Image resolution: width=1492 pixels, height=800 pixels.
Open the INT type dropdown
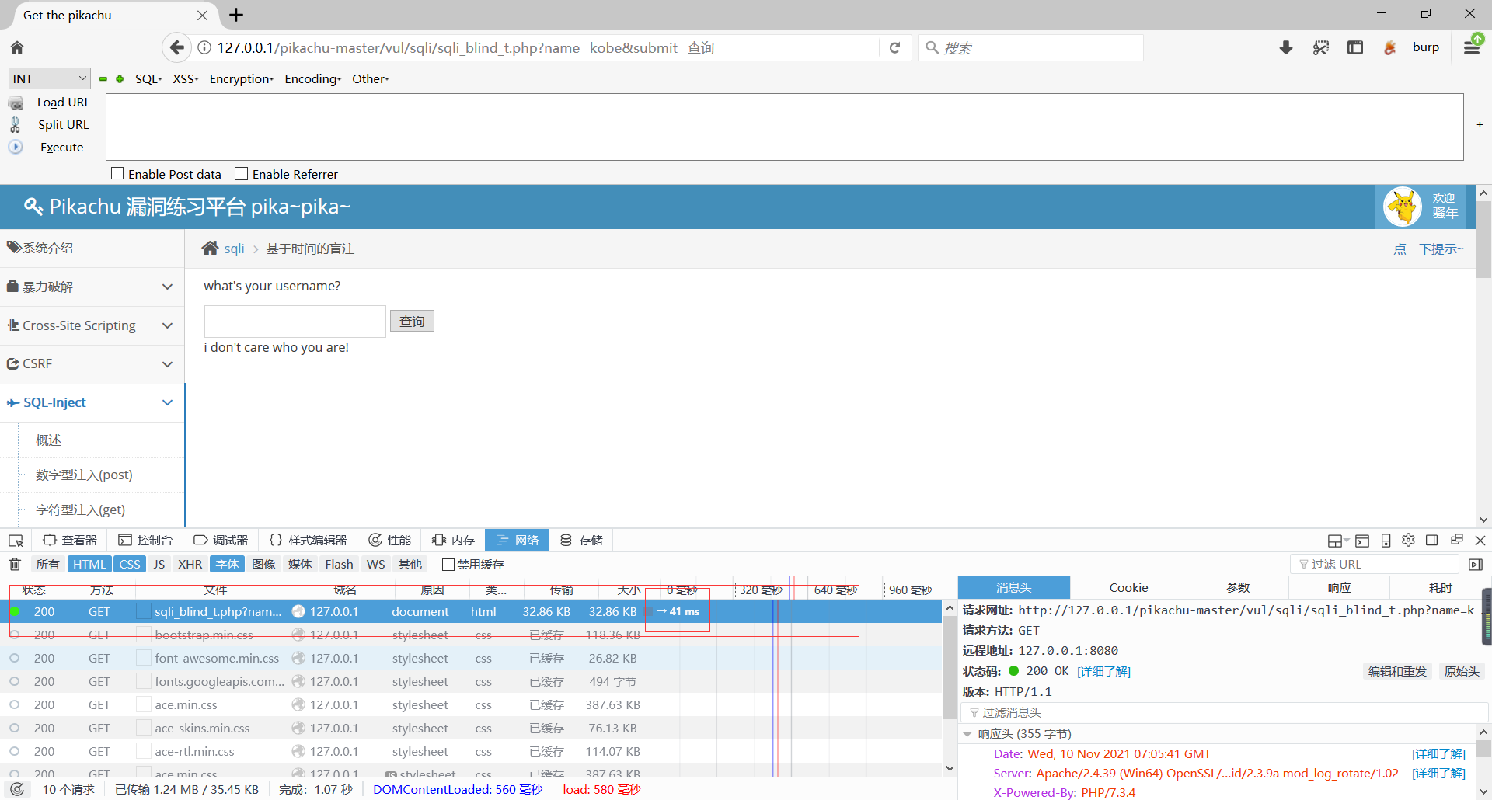tap(49, 78)
